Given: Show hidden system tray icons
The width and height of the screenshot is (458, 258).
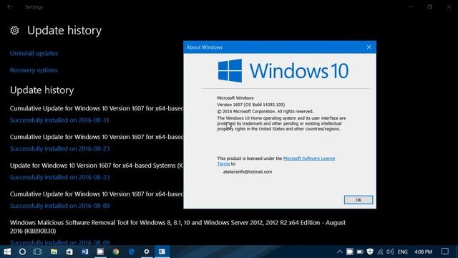Looking at the screenshot, I should [339, 252].
